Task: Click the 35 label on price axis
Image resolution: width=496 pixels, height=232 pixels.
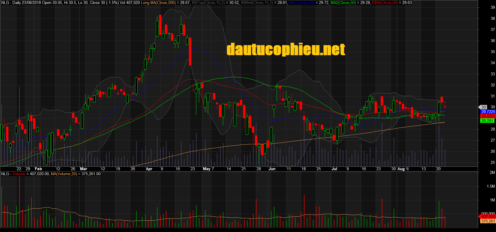Action: click(493, 52)
